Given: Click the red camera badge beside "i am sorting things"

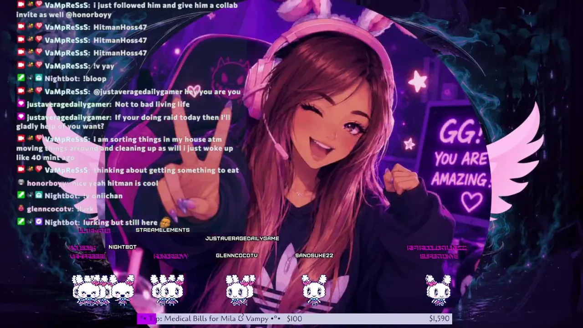Looking at the screenshot, I should [20, 138].
